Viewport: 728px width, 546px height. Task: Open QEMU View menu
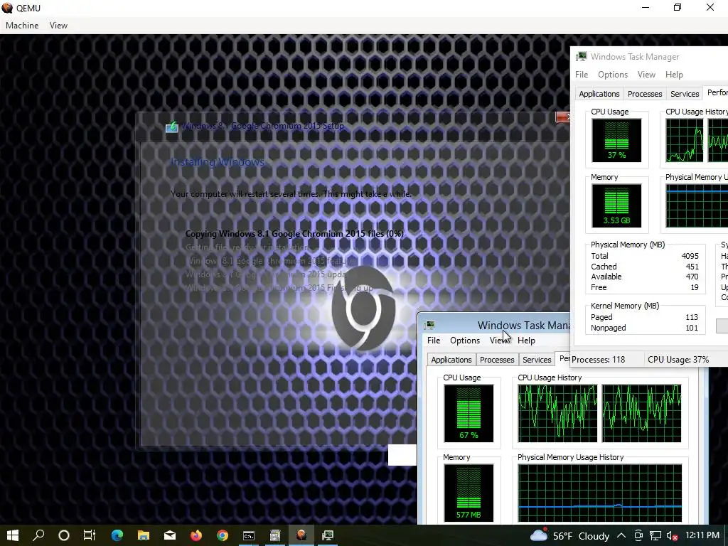[x=58, y=26]
